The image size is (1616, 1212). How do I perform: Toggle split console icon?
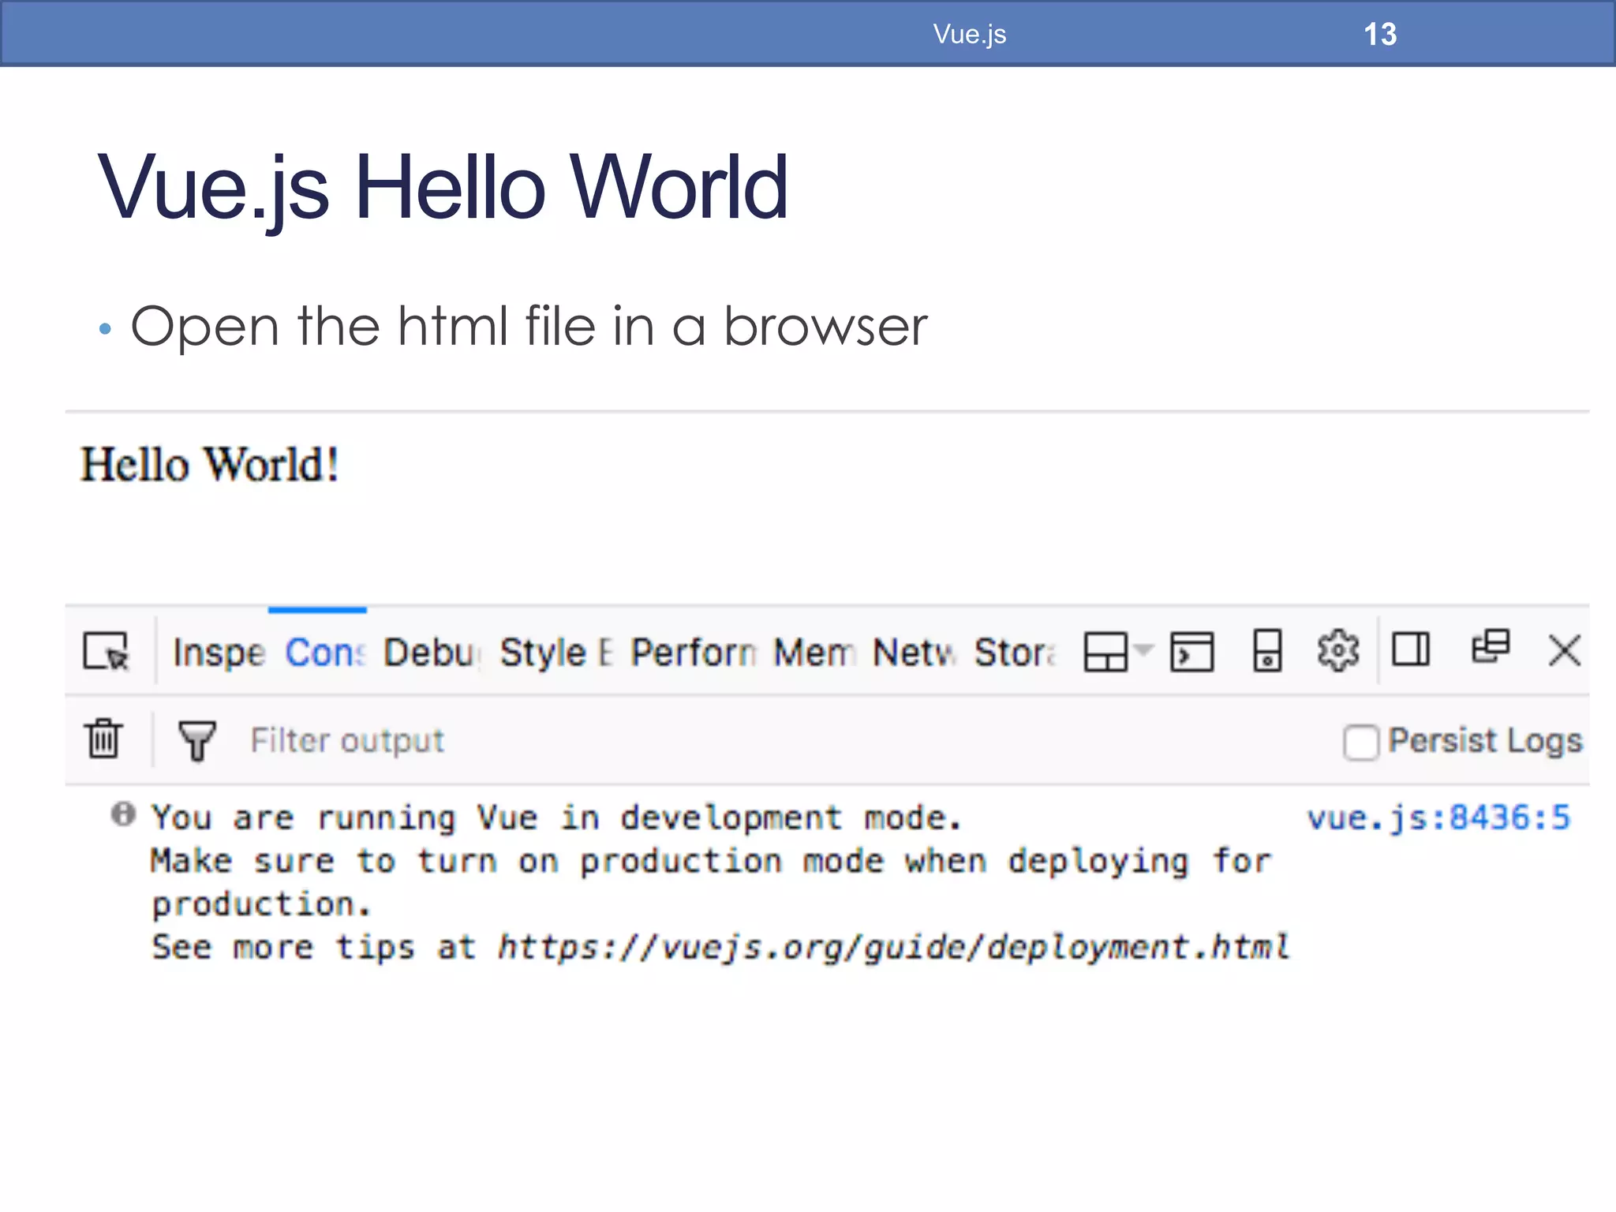[x=1191, y=652]
